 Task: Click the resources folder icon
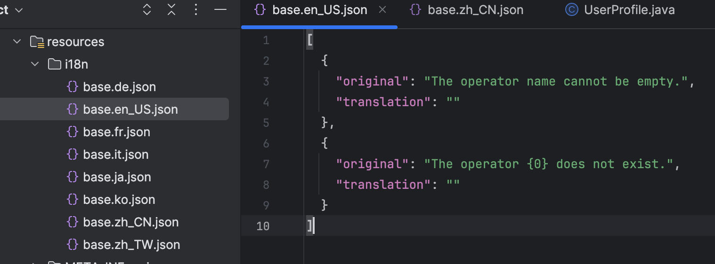(37, 42)
